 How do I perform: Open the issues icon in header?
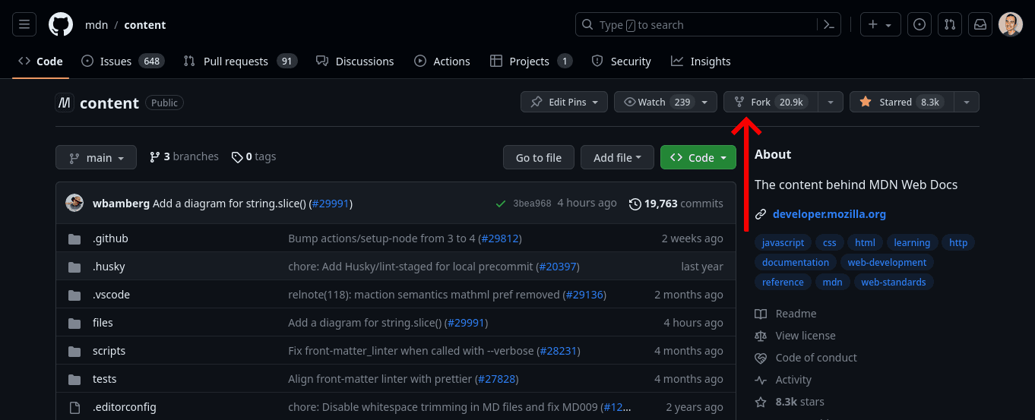[x=919, y=24]
